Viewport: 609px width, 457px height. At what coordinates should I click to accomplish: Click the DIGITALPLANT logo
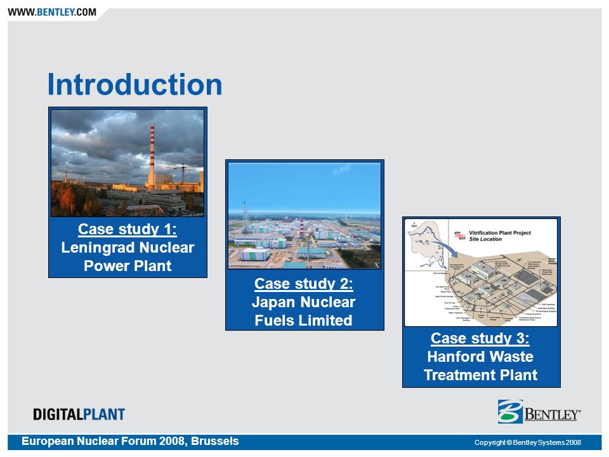click(x=79, y=414)
